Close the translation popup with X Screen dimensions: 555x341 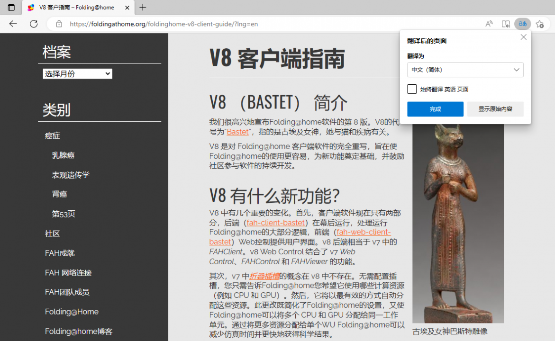(x=524, y=37)
